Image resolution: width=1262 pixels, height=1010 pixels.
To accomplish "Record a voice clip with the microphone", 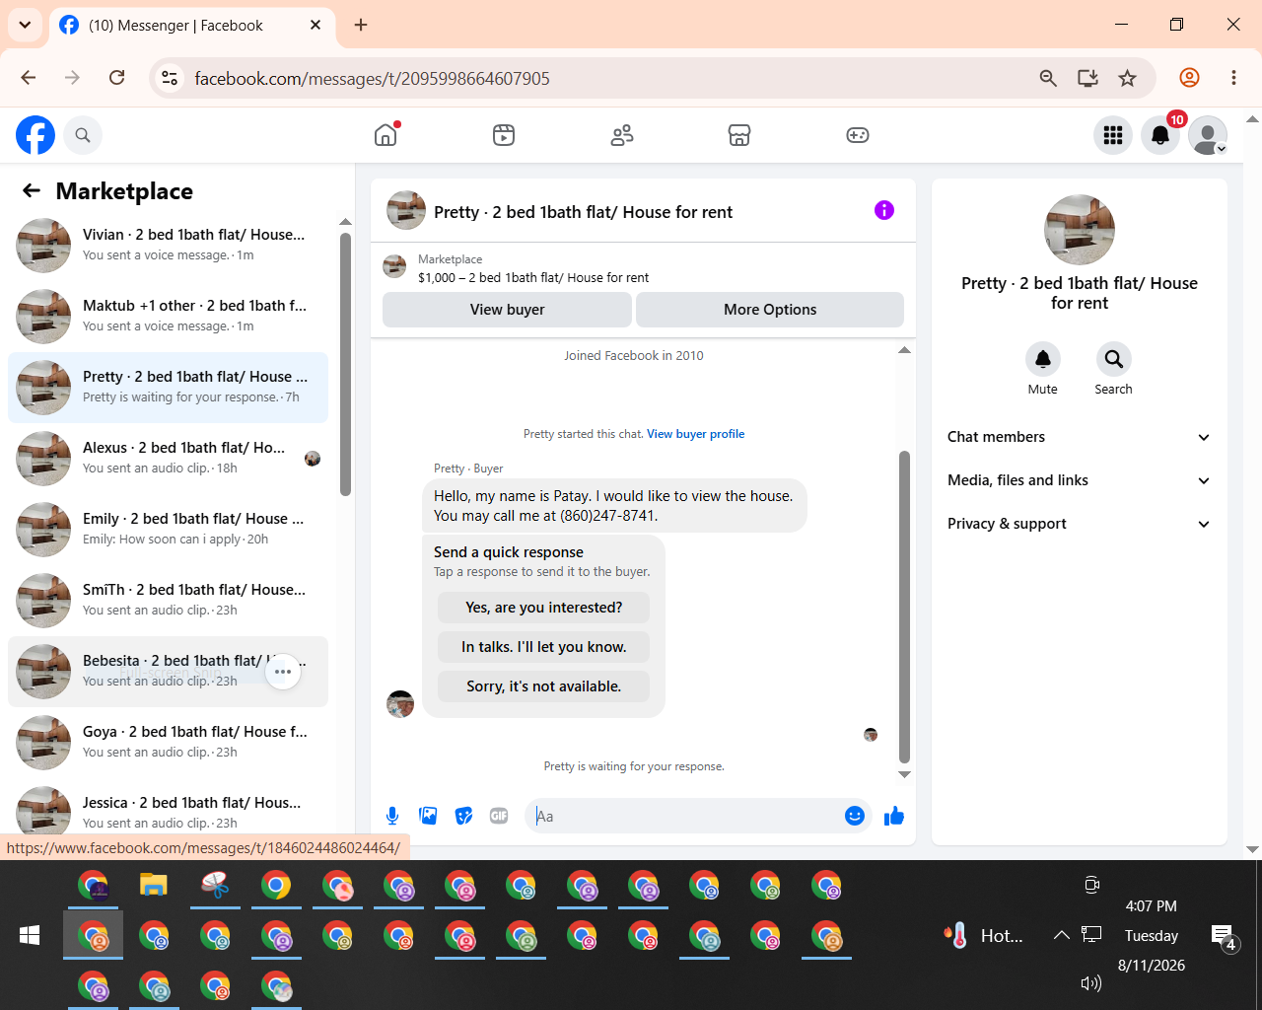I will coord(392,816).
